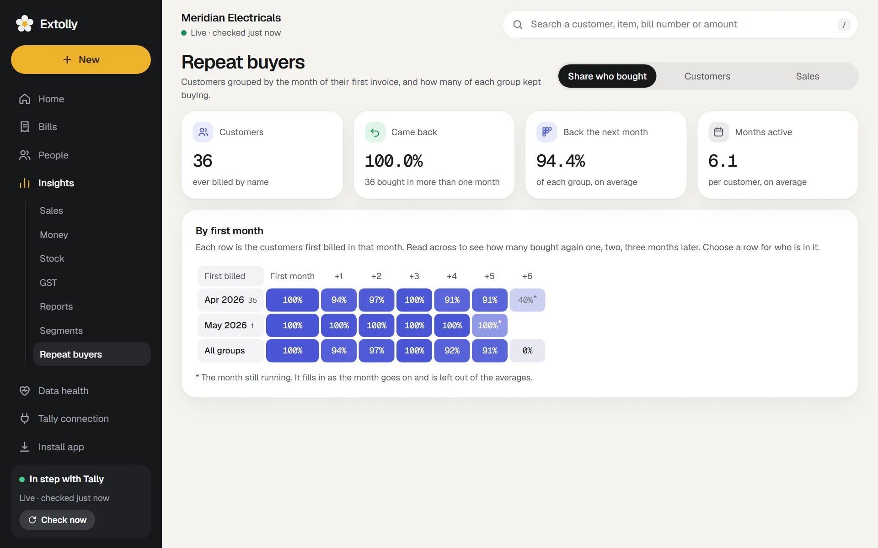
Task: Open Segments under Insights
Action: pyautogui.click(x=91, y=331)
